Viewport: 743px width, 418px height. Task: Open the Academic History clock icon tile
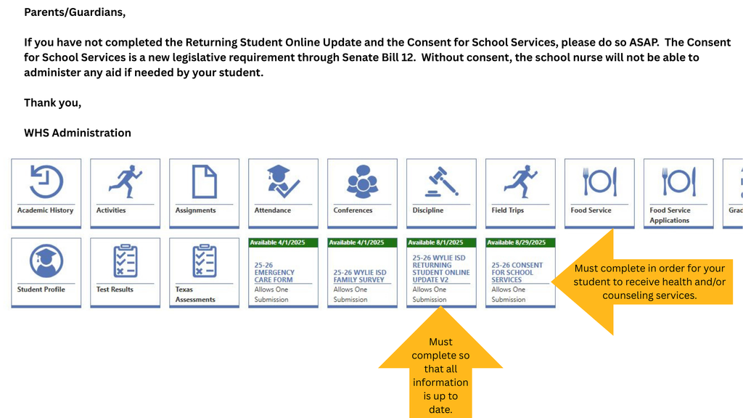pyautogui.click(x=46, y=181)
